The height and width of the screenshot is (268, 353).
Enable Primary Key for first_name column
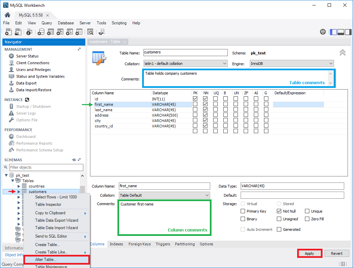[195, 104]
